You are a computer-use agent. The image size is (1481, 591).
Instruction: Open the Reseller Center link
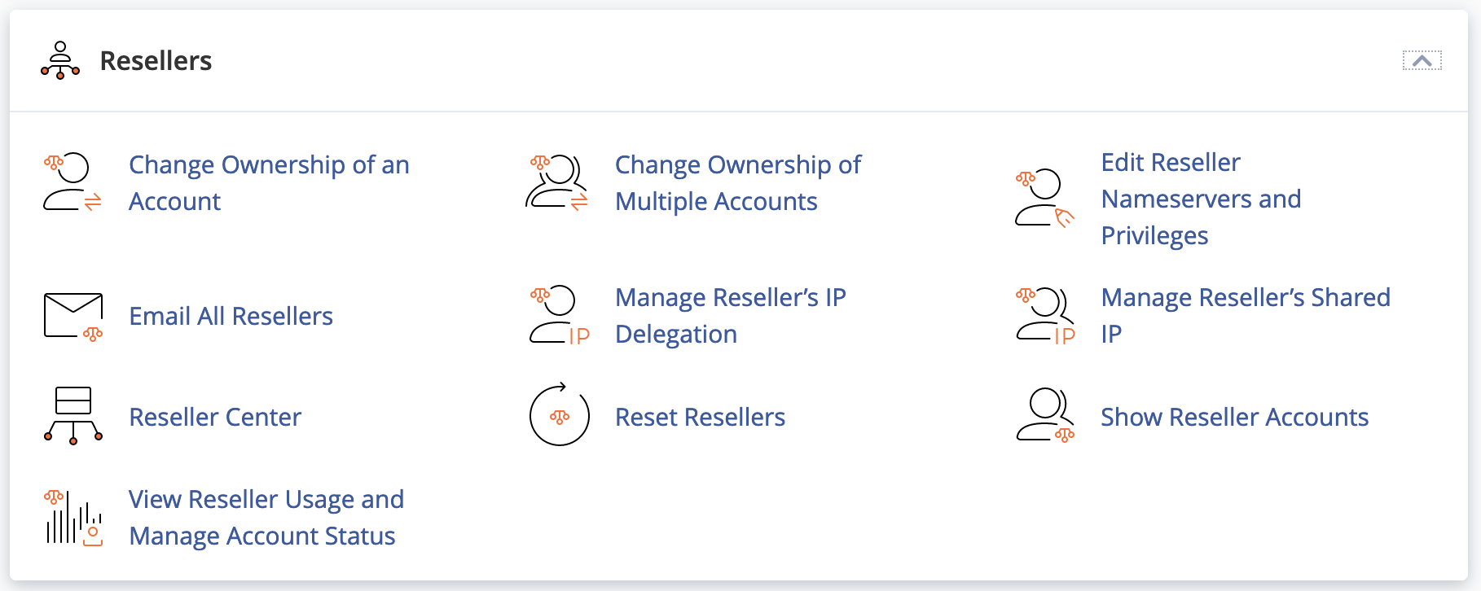[x=215, y=417]
